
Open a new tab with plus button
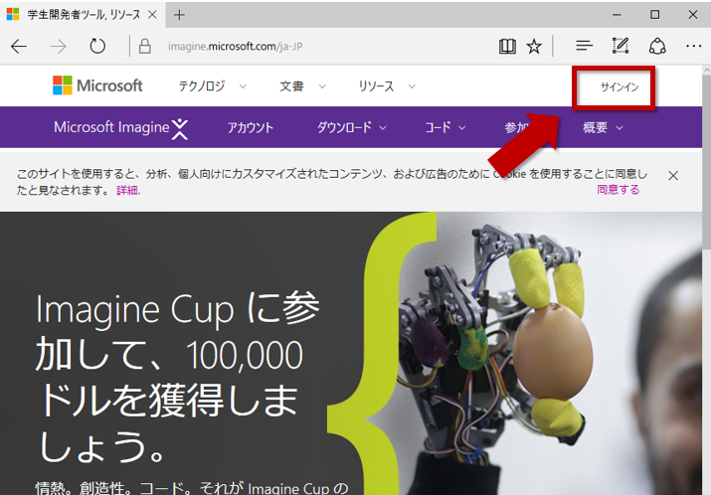click(179, 15)
